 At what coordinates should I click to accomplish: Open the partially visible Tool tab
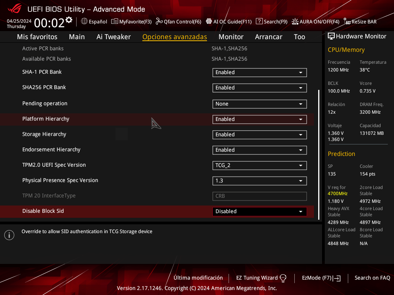(299, 36)
